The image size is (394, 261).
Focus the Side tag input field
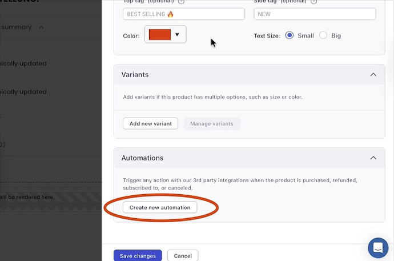coord(315,14)
